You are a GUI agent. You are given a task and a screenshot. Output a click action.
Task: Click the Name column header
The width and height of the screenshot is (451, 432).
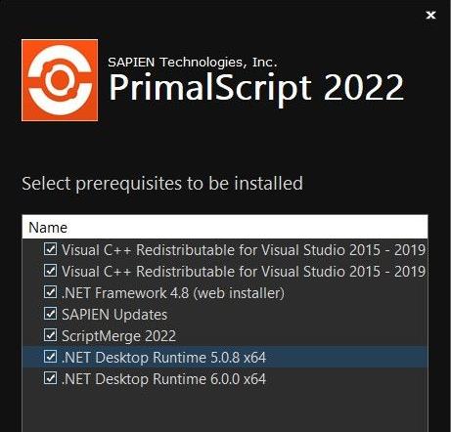click(x=225, y=227)
